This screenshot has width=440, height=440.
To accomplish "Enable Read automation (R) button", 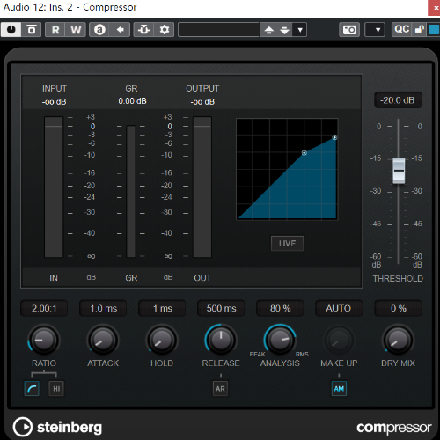I will point(55,30).
